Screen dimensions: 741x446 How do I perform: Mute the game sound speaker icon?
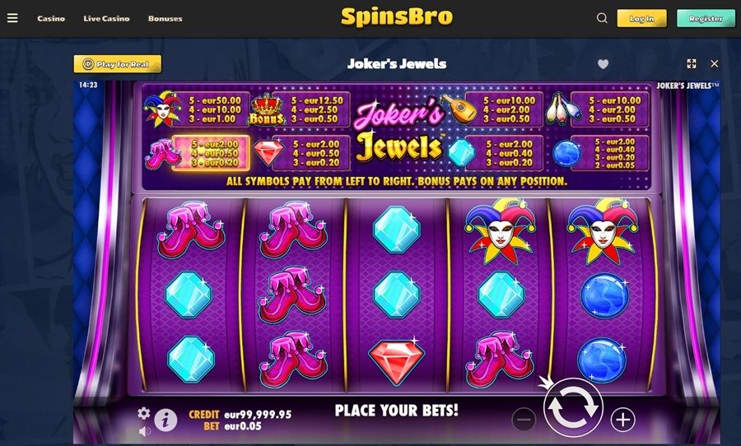145,430
